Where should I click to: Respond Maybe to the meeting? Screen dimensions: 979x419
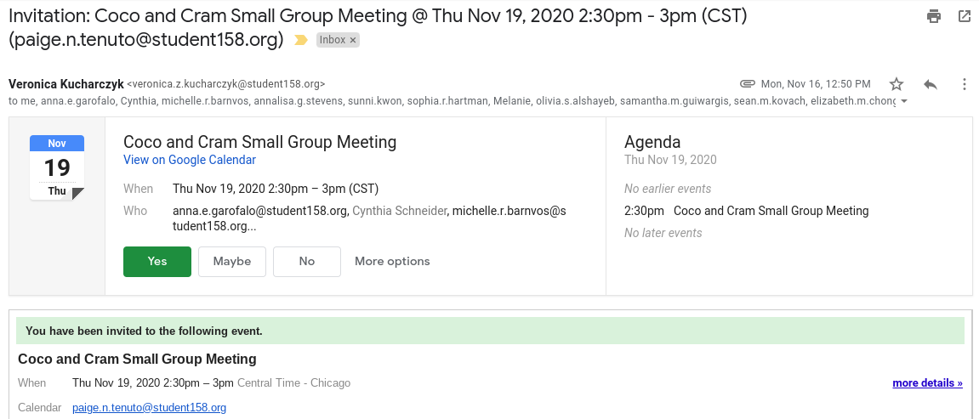[232, 262]
